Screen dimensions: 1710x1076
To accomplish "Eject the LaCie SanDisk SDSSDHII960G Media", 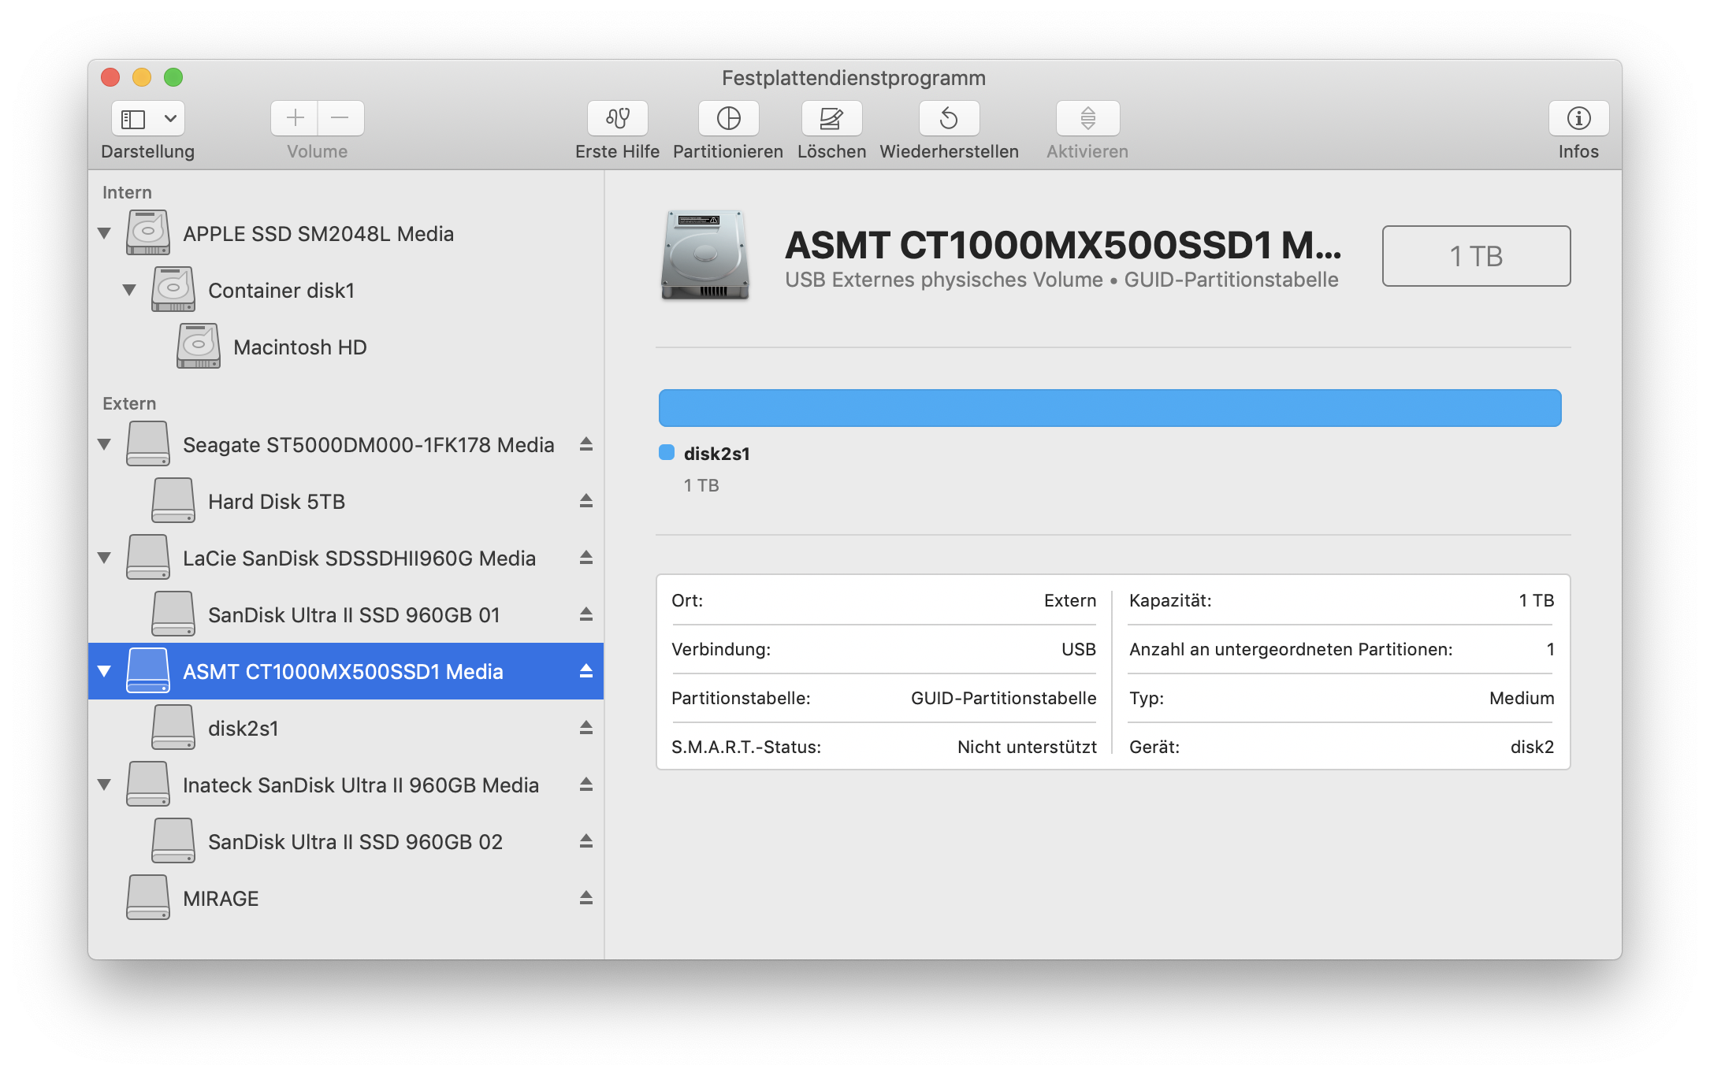I will (x=585, y=558).
